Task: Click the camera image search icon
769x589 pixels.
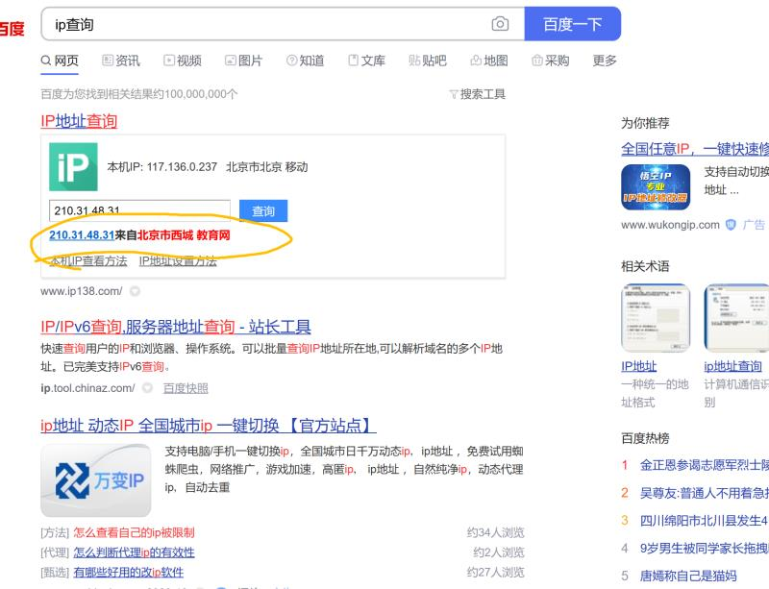Action: pyautogui.click(x=500, y=23)
